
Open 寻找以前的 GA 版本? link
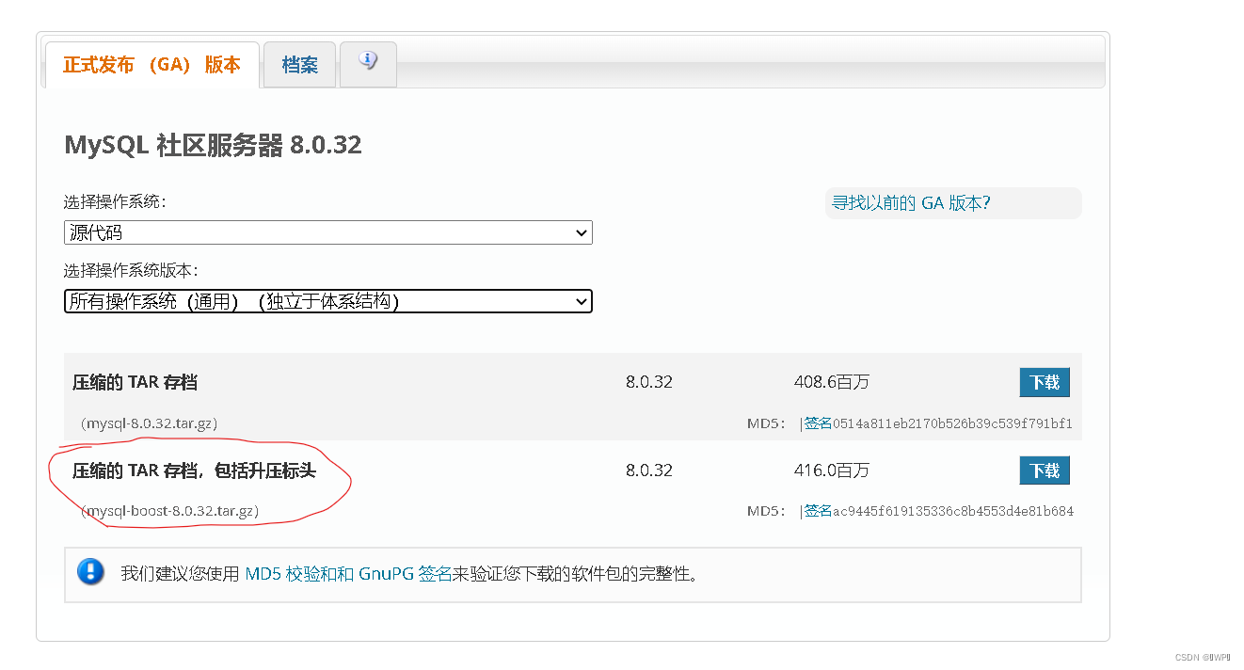click(911, 203)
